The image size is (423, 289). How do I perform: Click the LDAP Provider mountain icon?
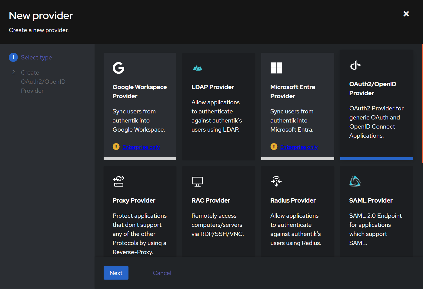click(198, 68)
